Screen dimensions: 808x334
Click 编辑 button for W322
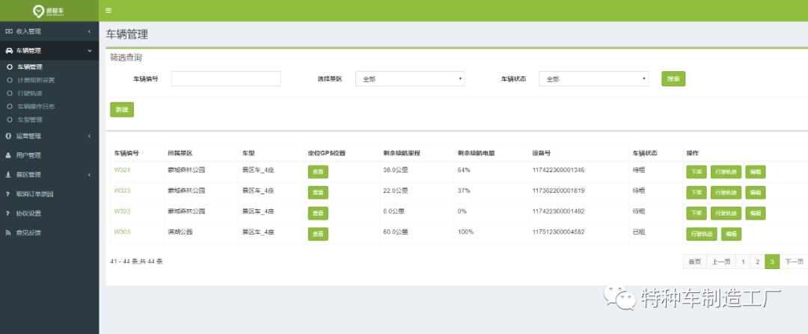pyautogui.click(x=756, y=213)
